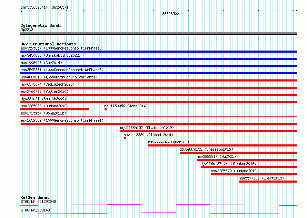The image size is (307, 218).
Task: Click the red bar under dgv226n137
Action: tap(249, 167)
